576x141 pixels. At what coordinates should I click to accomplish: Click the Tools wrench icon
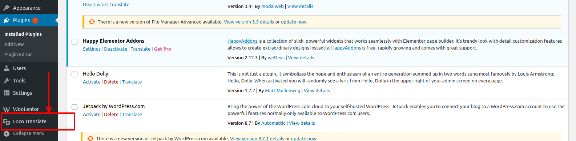tap(7, 81)
